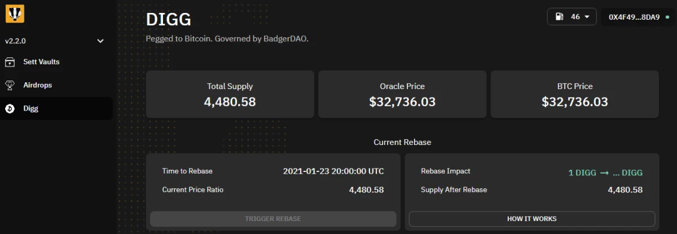Click the Sett Vaults chest icon

(10, 62)
